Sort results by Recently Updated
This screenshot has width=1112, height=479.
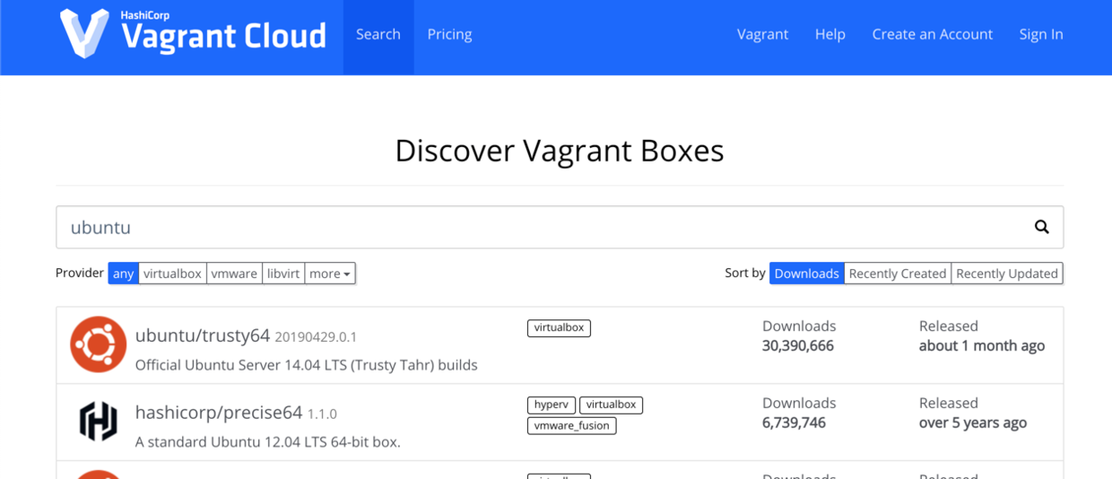pyautogui.click(x=1006, y=274)
